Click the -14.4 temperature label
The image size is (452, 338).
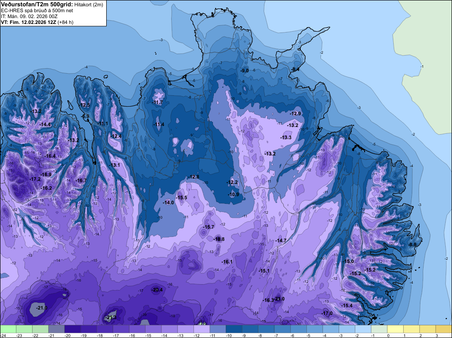45,124
